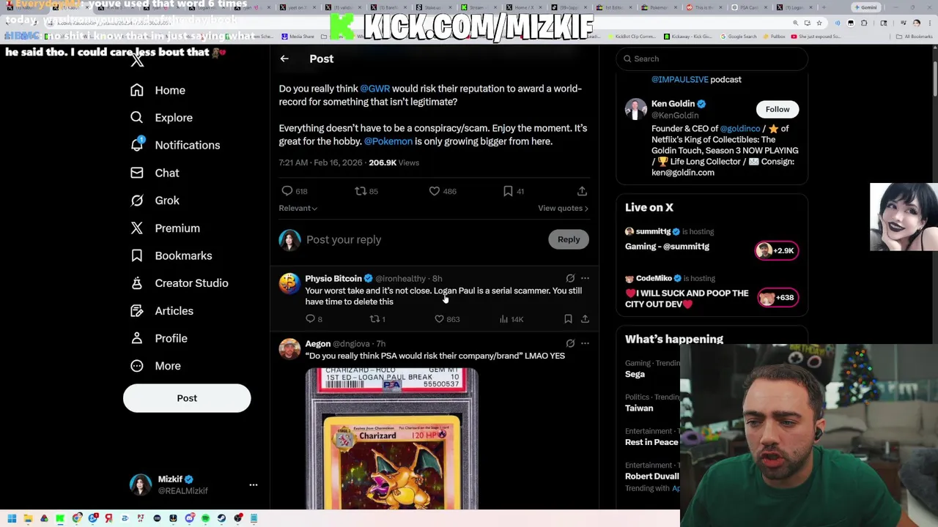Go back using the arrow beside Post
The image size is (938, 527).
tap(284, 59)
